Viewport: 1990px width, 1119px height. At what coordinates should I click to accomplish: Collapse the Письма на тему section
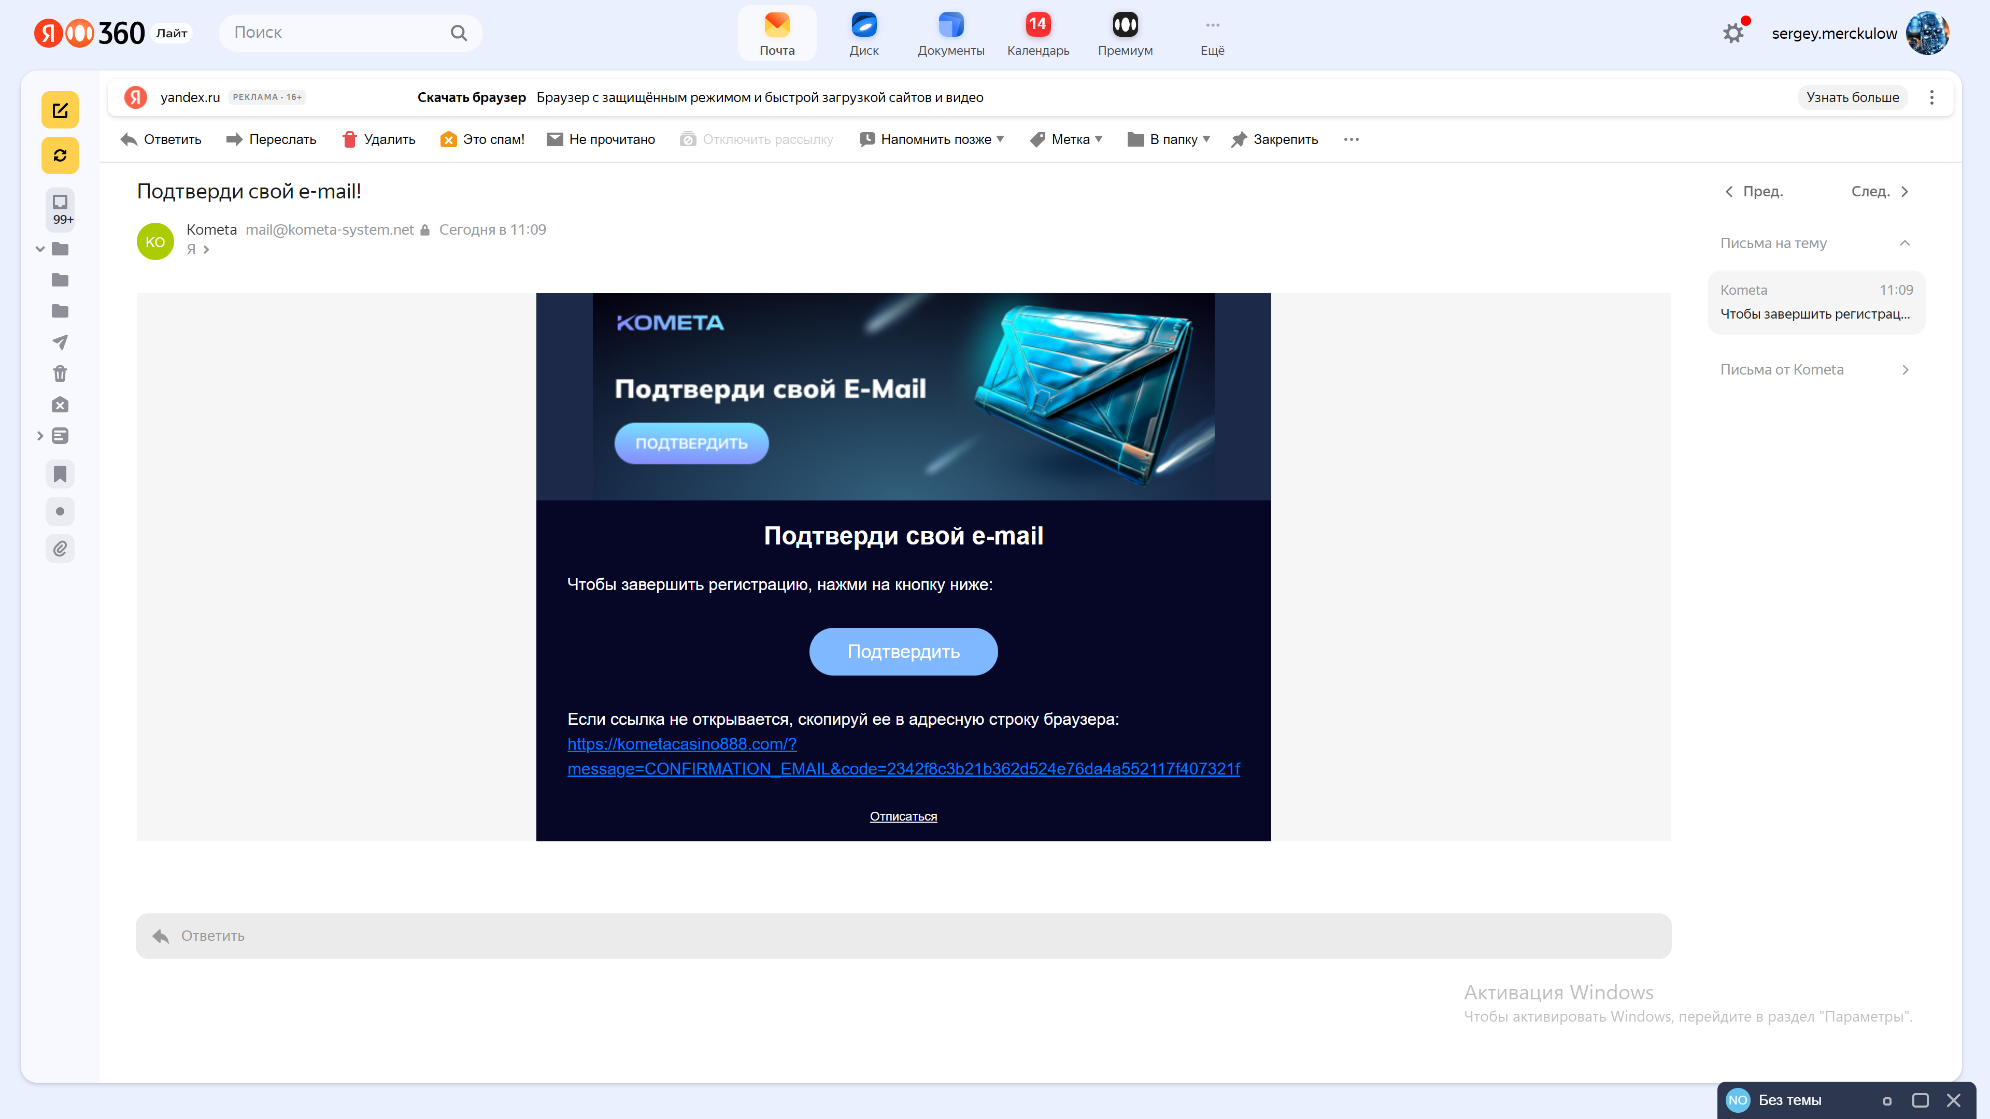pyautogui.click(x=1904, y=243)
